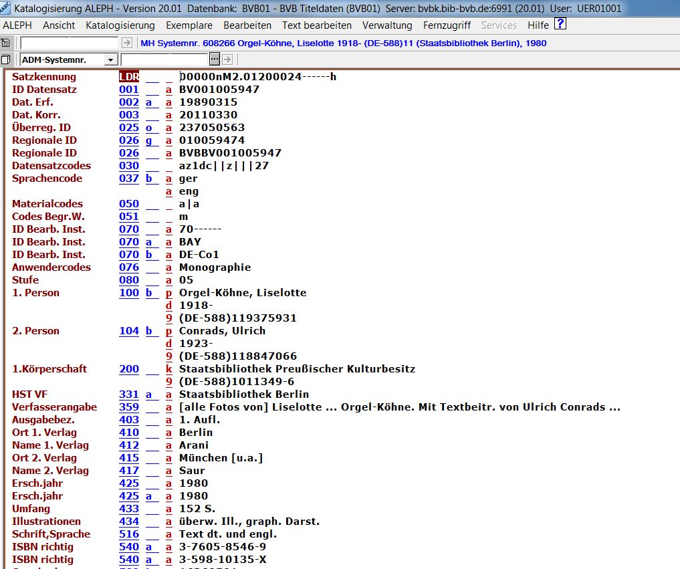Click field tag 100 for 1. Person
Screen dimensions: 680x569
click(x=129, y=293)
